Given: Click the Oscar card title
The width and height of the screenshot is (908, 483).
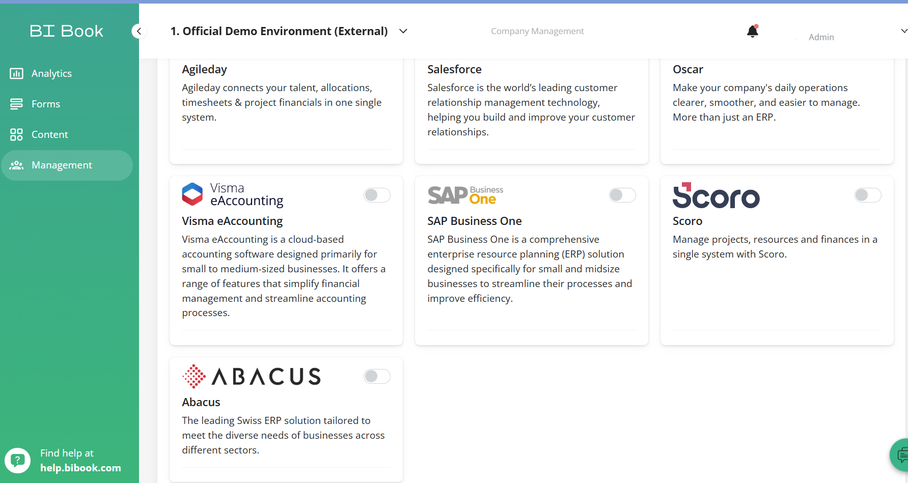Looking at the screenshot, I should pos(688,69).
